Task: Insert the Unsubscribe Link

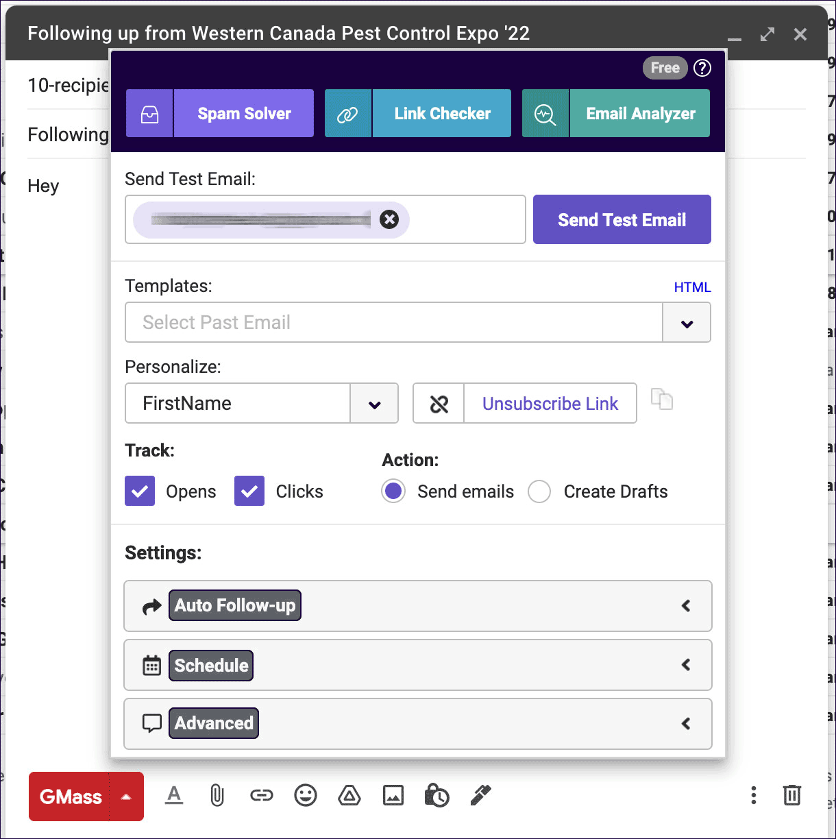Action: pos(550,404)
